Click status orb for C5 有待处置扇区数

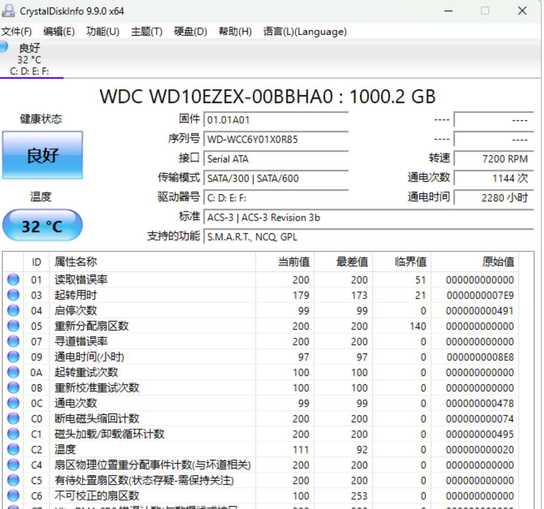click(x=13, y=480)
